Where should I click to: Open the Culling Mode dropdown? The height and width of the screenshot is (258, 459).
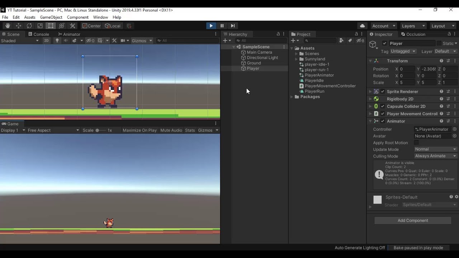point(436,156)
